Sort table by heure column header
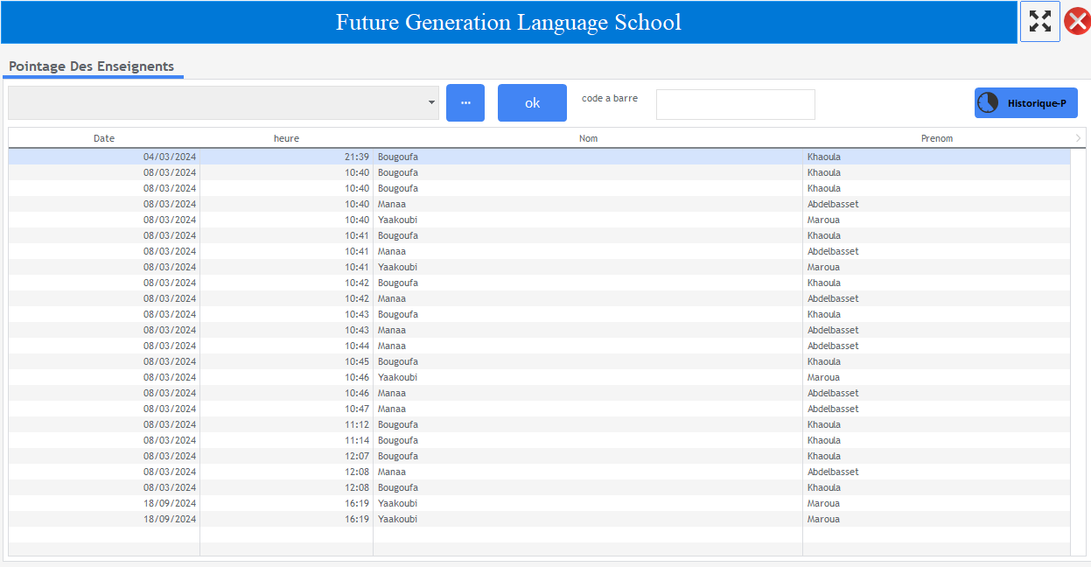 point(286,138)
